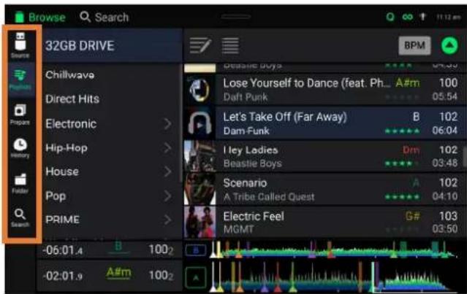Select track Lose Yourself to Dance
The image size is (467, 294).
click(x=325, y=90)
